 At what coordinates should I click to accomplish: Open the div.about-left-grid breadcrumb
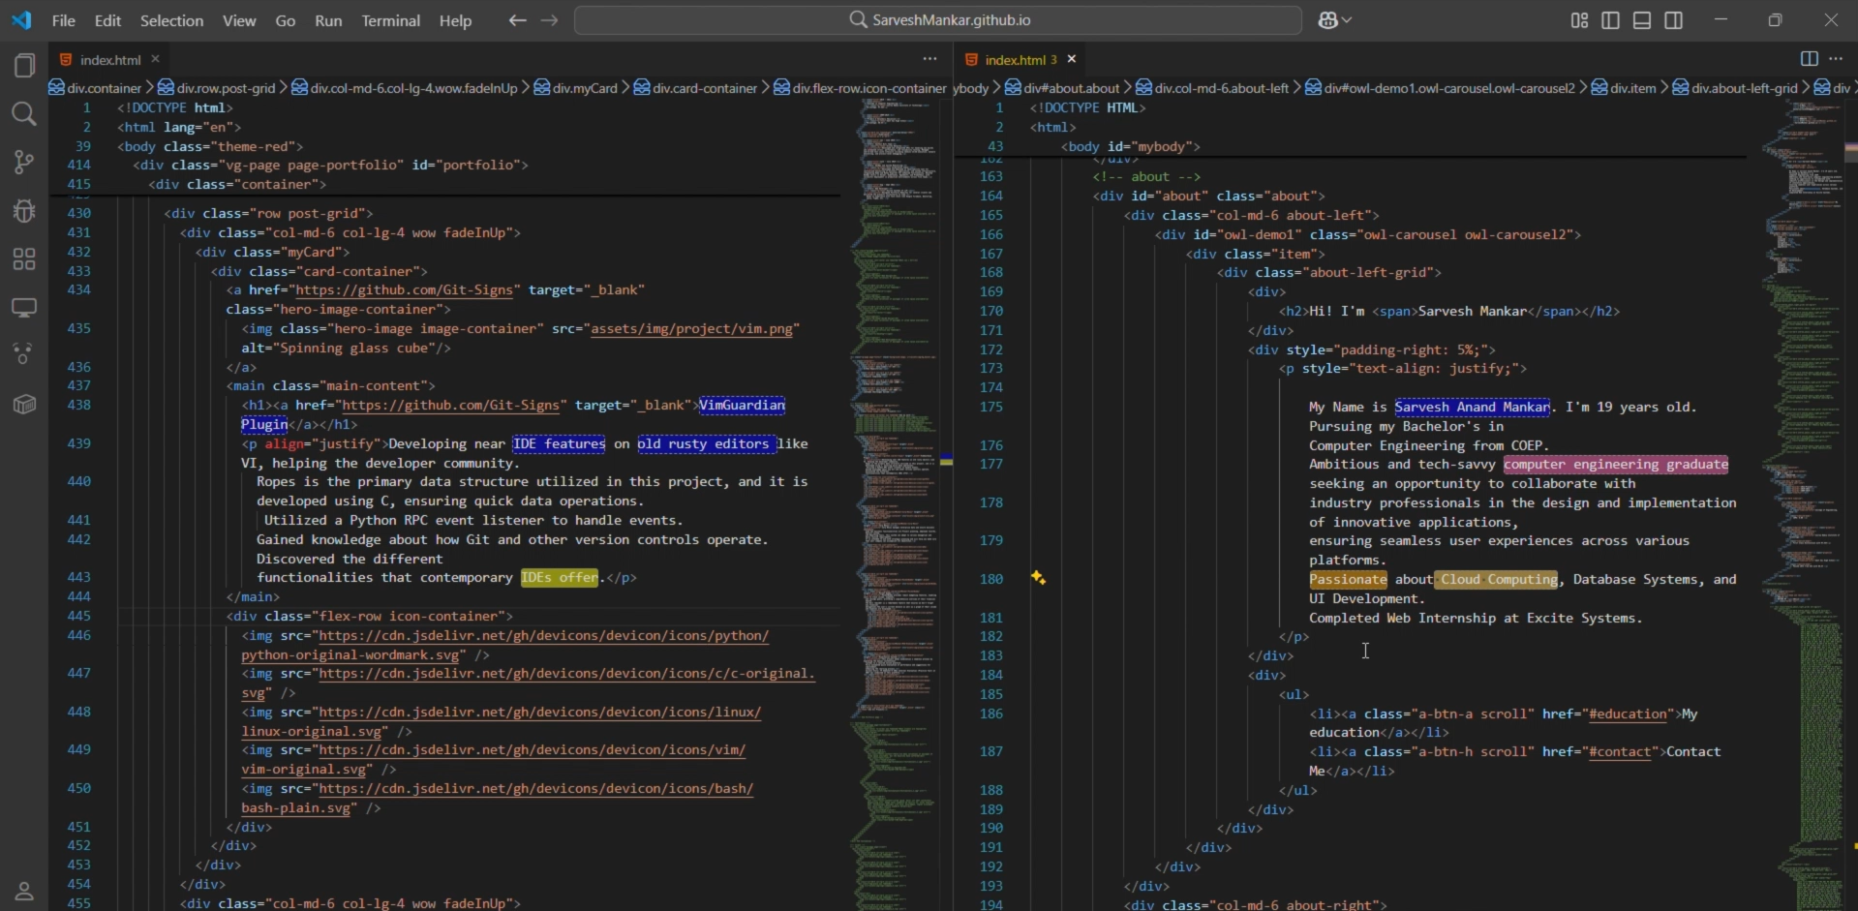(1735, 88)
